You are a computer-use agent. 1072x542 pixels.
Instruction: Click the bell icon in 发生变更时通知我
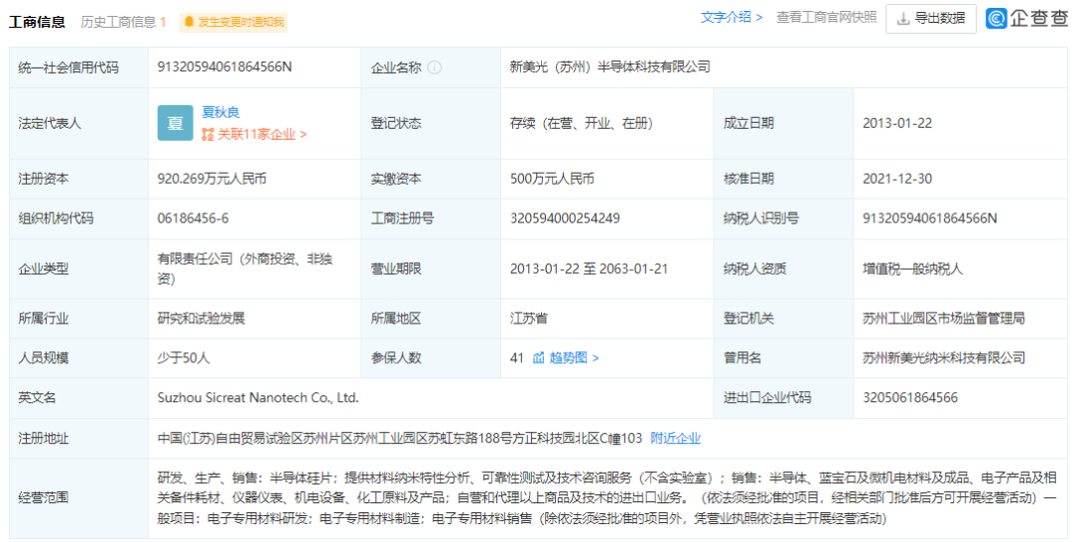pyautogui.click(x=190, y=22)
